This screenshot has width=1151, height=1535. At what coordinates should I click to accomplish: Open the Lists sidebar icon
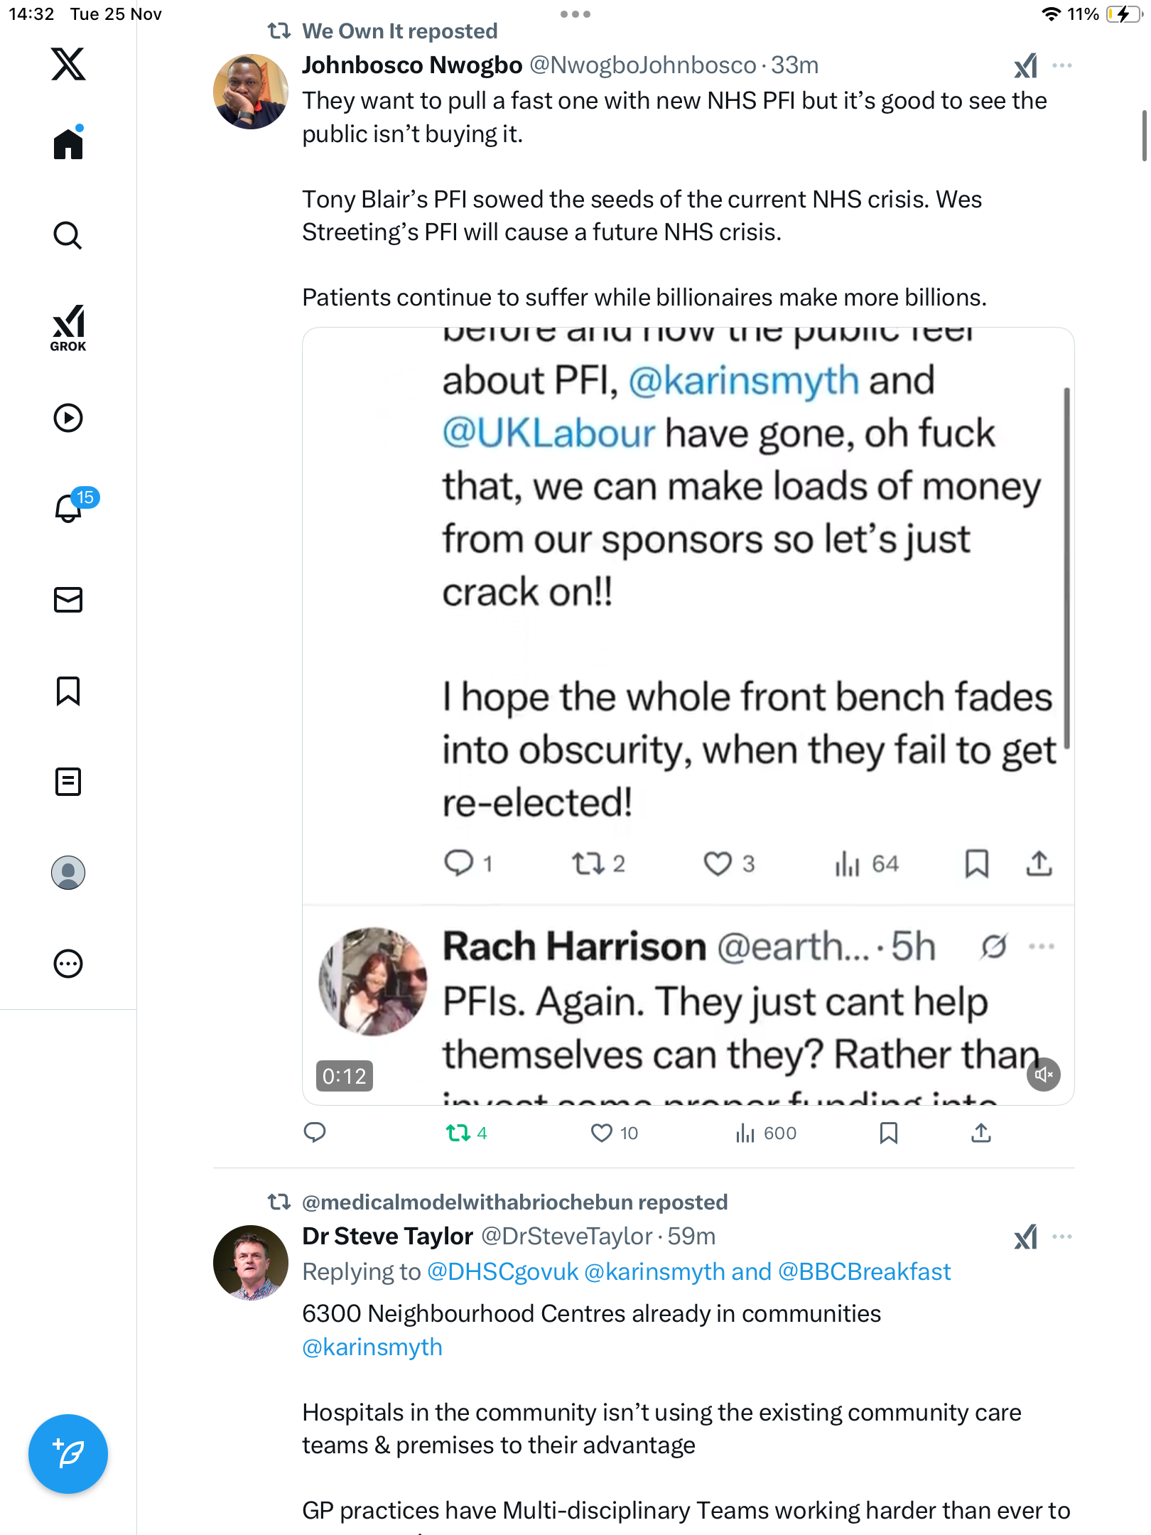click(x=68, y=782)
